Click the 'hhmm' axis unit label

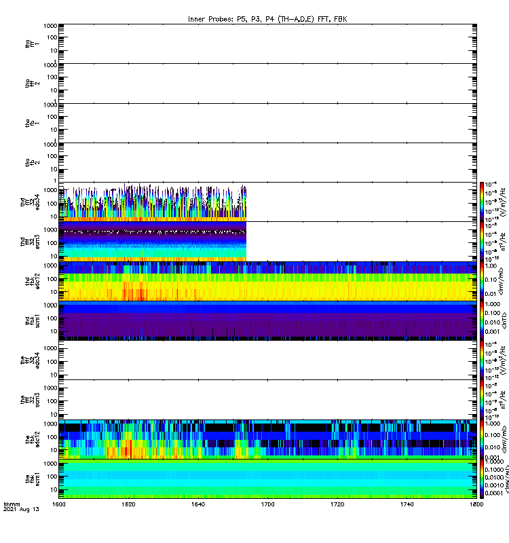point(12,504)
